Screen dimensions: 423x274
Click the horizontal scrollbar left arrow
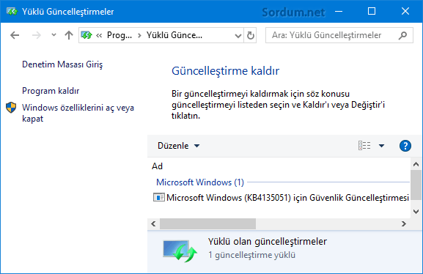pyautogui.click(x=153, y=224)
